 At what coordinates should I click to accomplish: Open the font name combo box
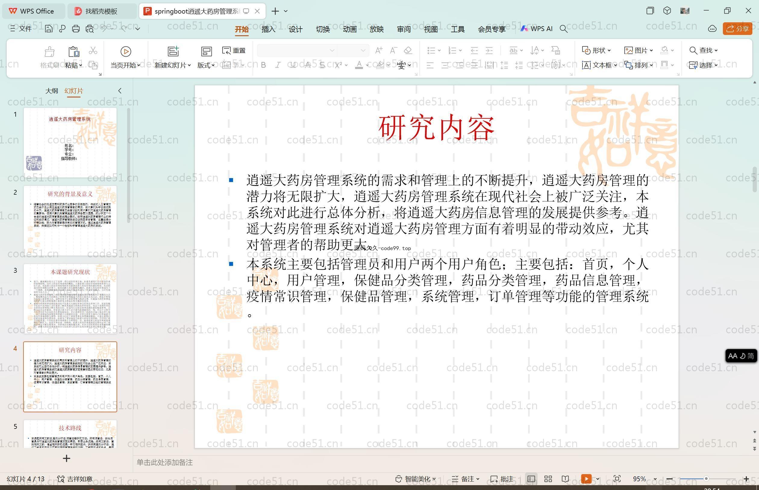(x=297, y=50)
